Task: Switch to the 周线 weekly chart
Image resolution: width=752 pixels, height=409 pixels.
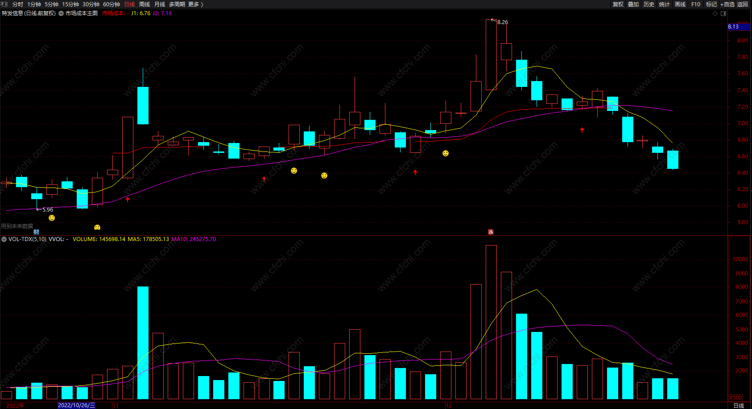Action: pyautogui.click(x=145, y=4)
